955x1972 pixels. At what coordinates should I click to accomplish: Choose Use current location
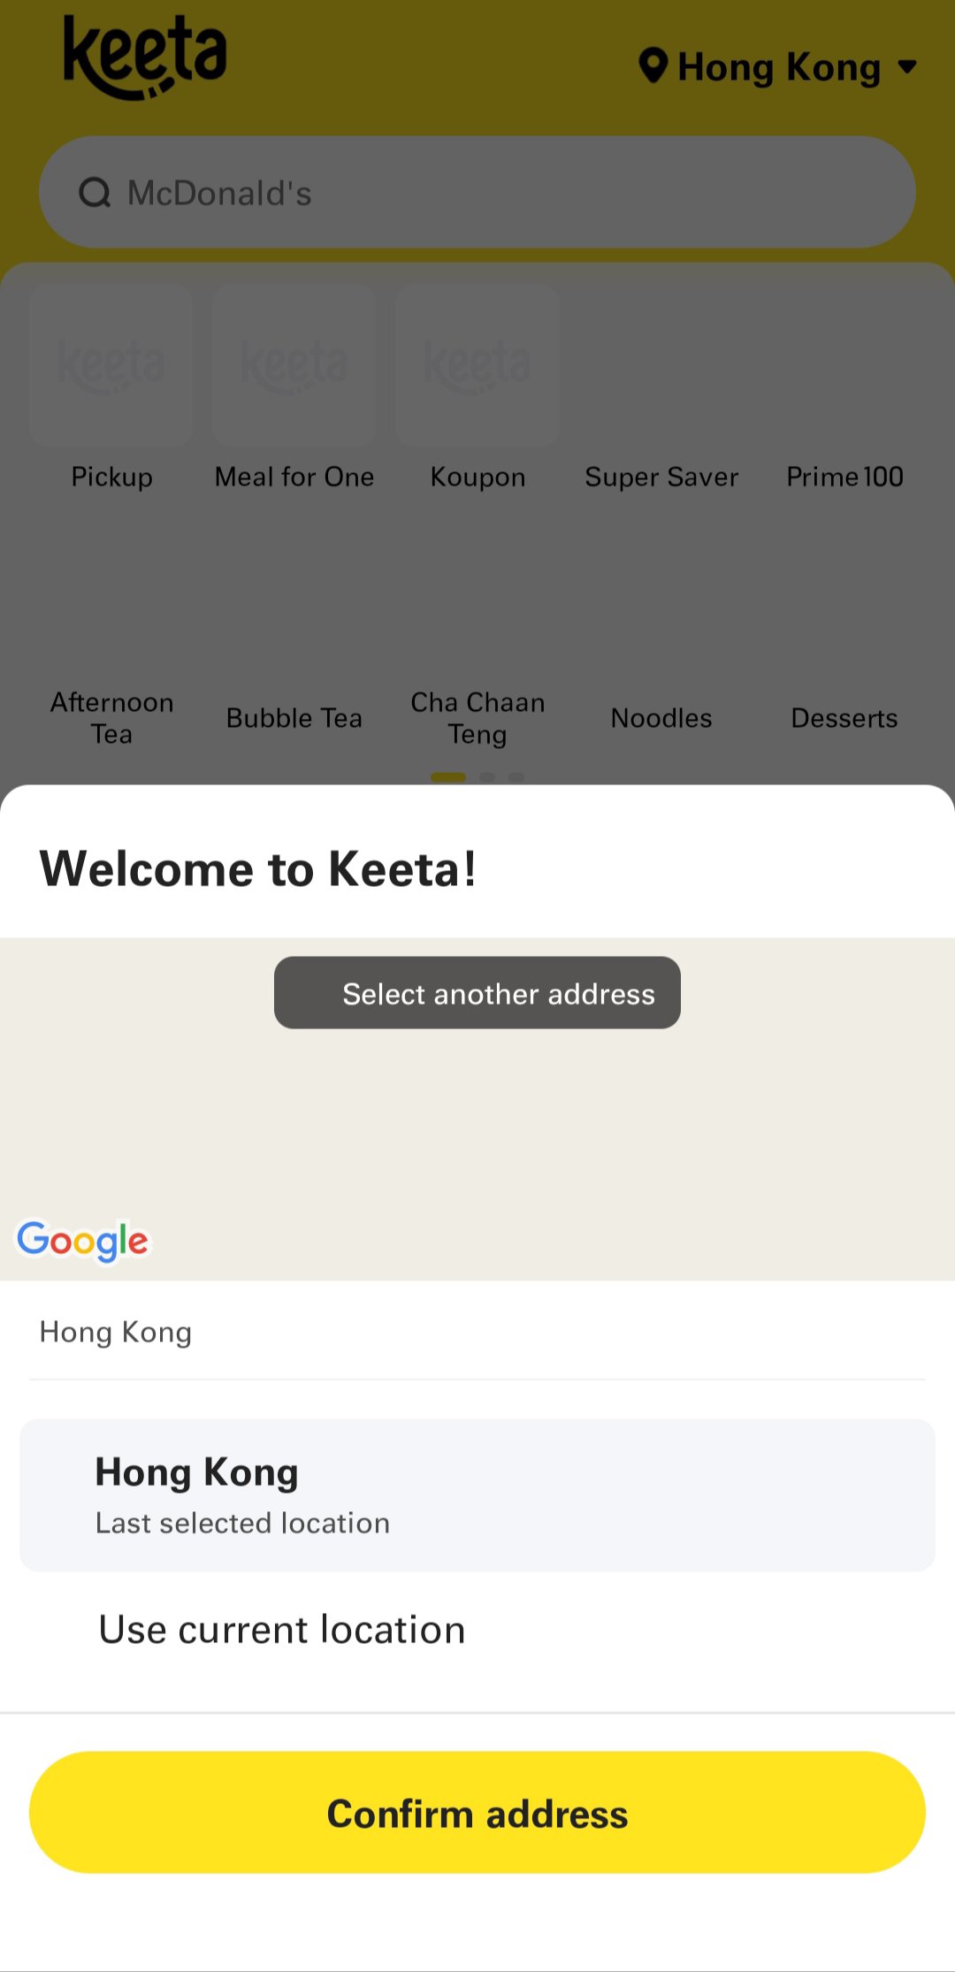tap(282, 1630)
